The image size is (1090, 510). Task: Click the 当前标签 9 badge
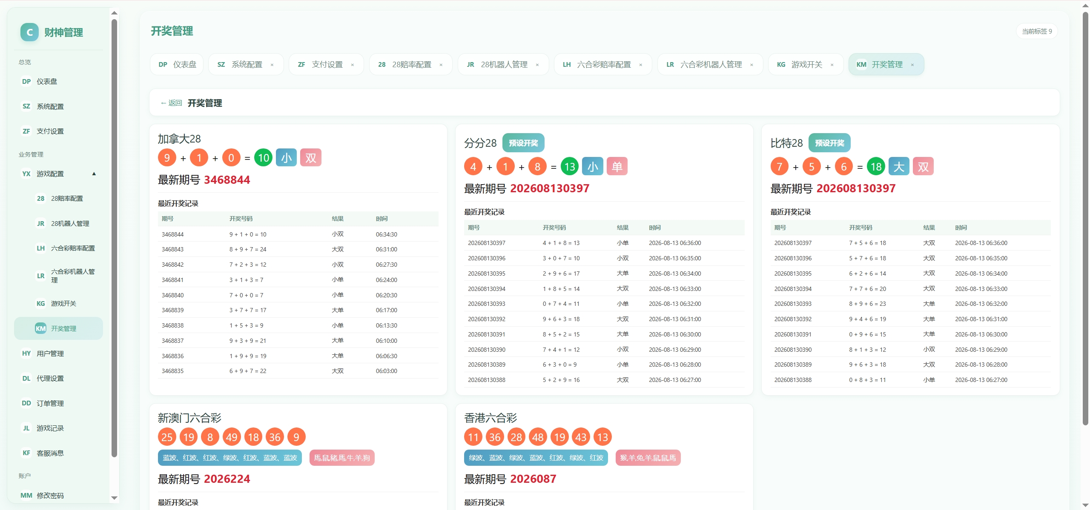pos(1037,31)
